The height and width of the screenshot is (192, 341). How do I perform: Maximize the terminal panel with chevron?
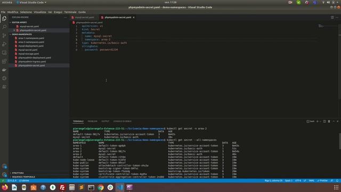(x=334, y=121)
